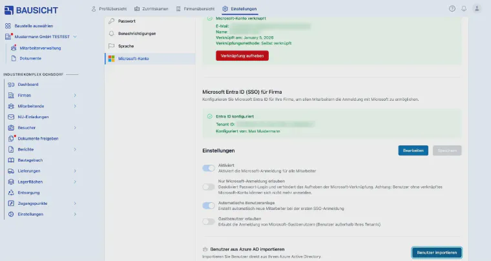Click 'Verknüpft am: January 5, 2026' text

tap(245, 37)
